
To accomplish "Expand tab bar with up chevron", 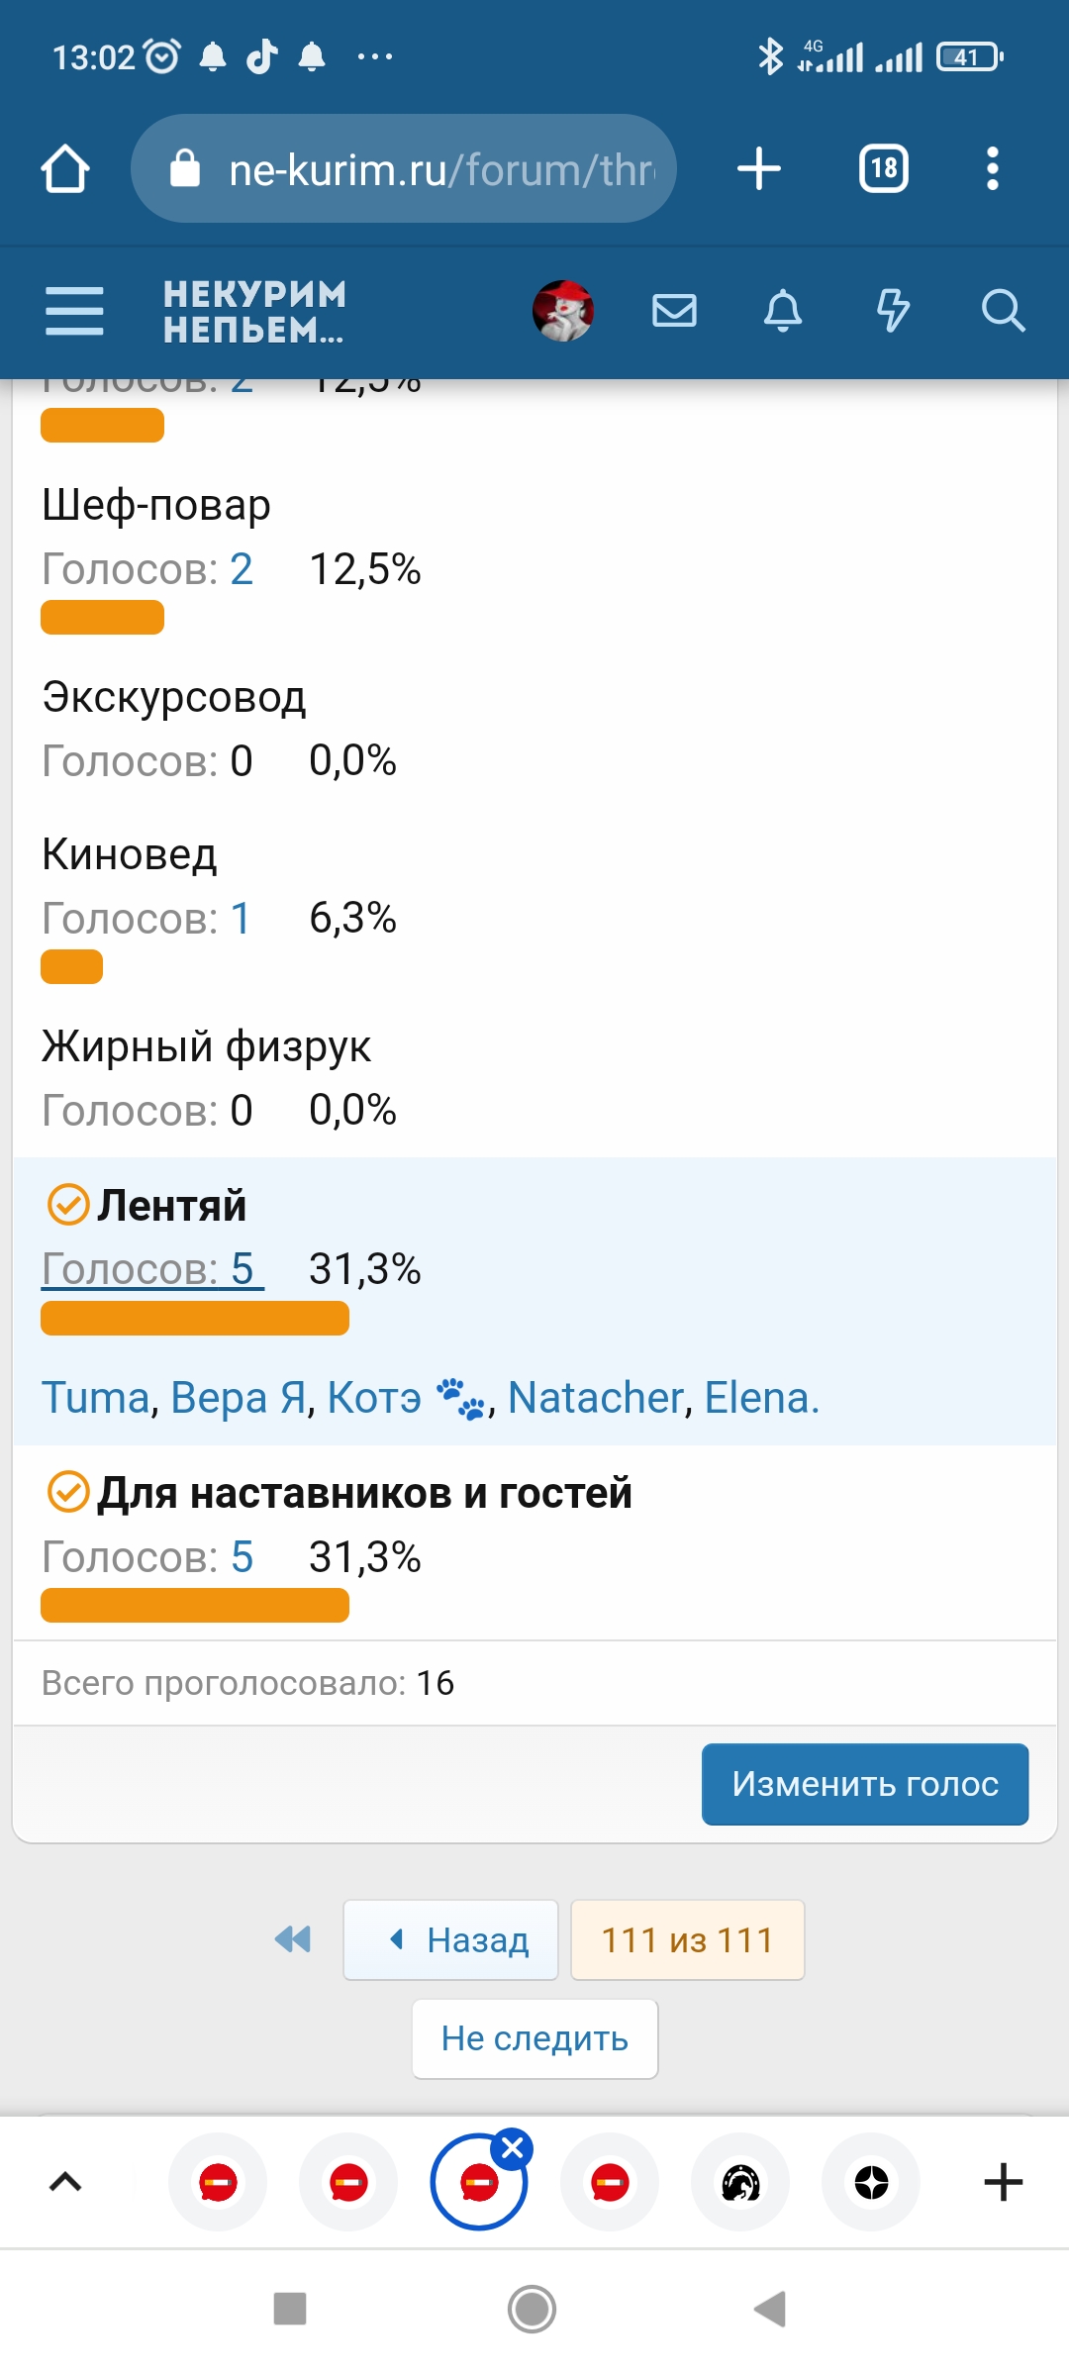I will pyautogui.click(x=65, y=2182).
